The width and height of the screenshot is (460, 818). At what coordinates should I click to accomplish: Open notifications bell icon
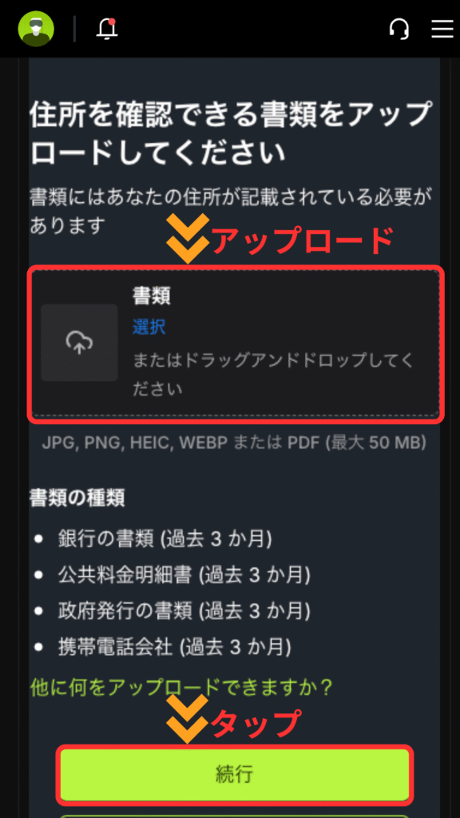pyautogui.click(x=107, y=29)
